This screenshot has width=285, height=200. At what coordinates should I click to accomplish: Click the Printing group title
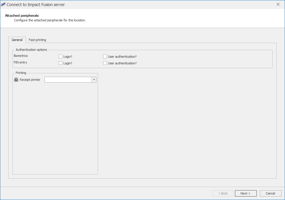[x=21, y=73]
